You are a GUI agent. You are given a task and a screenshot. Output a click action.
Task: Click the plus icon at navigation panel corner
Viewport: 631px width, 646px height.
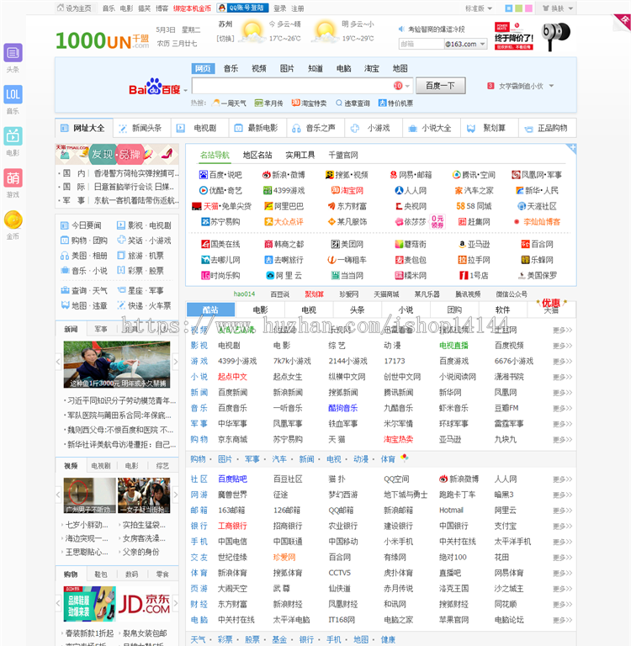pyautogui.click(x=572, y=147)
